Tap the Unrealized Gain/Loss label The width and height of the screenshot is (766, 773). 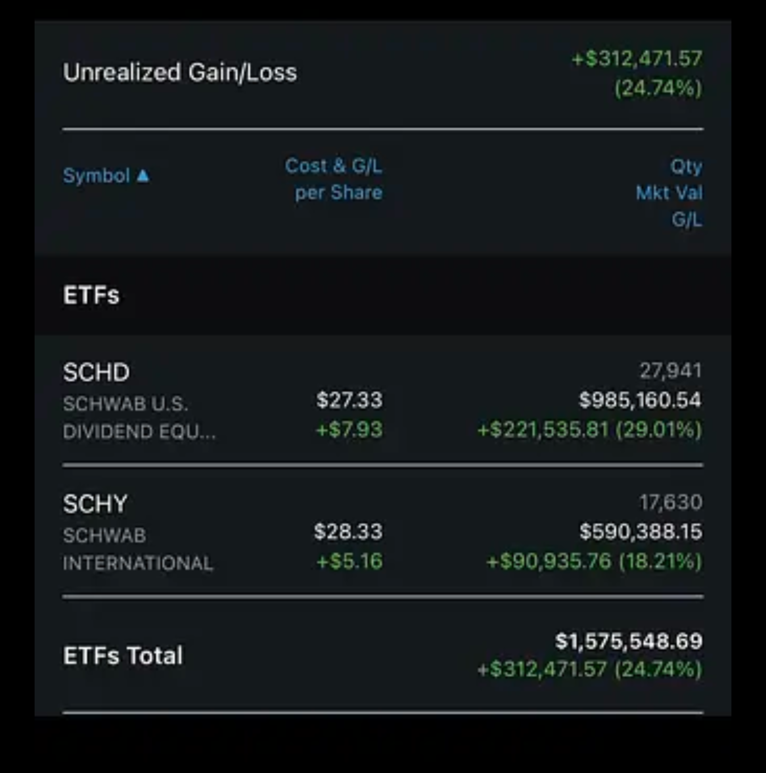click(x=180, y=72)
